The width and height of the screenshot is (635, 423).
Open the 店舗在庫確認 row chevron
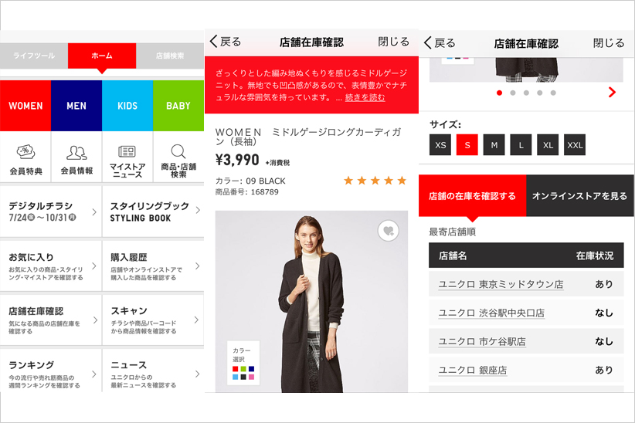pyautogui.click(x=95, y=320)
